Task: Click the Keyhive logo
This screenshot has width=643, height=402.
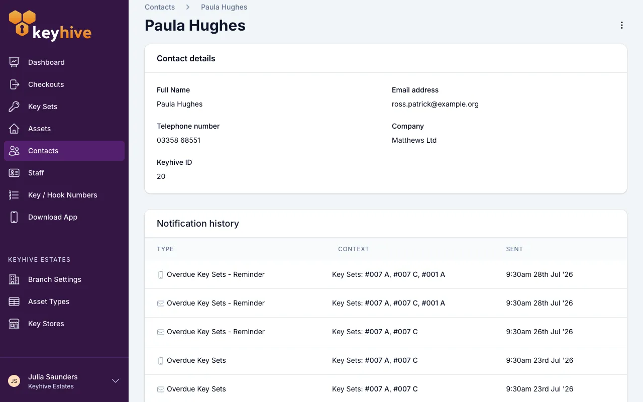Action: point(50,26)
